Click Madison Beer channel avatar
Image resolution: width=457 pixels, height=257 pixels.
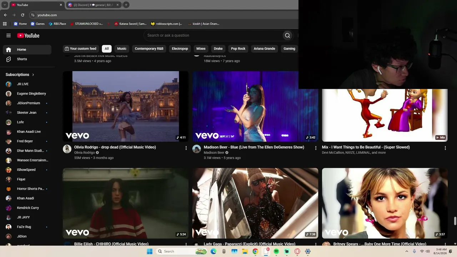coord(197,149)
